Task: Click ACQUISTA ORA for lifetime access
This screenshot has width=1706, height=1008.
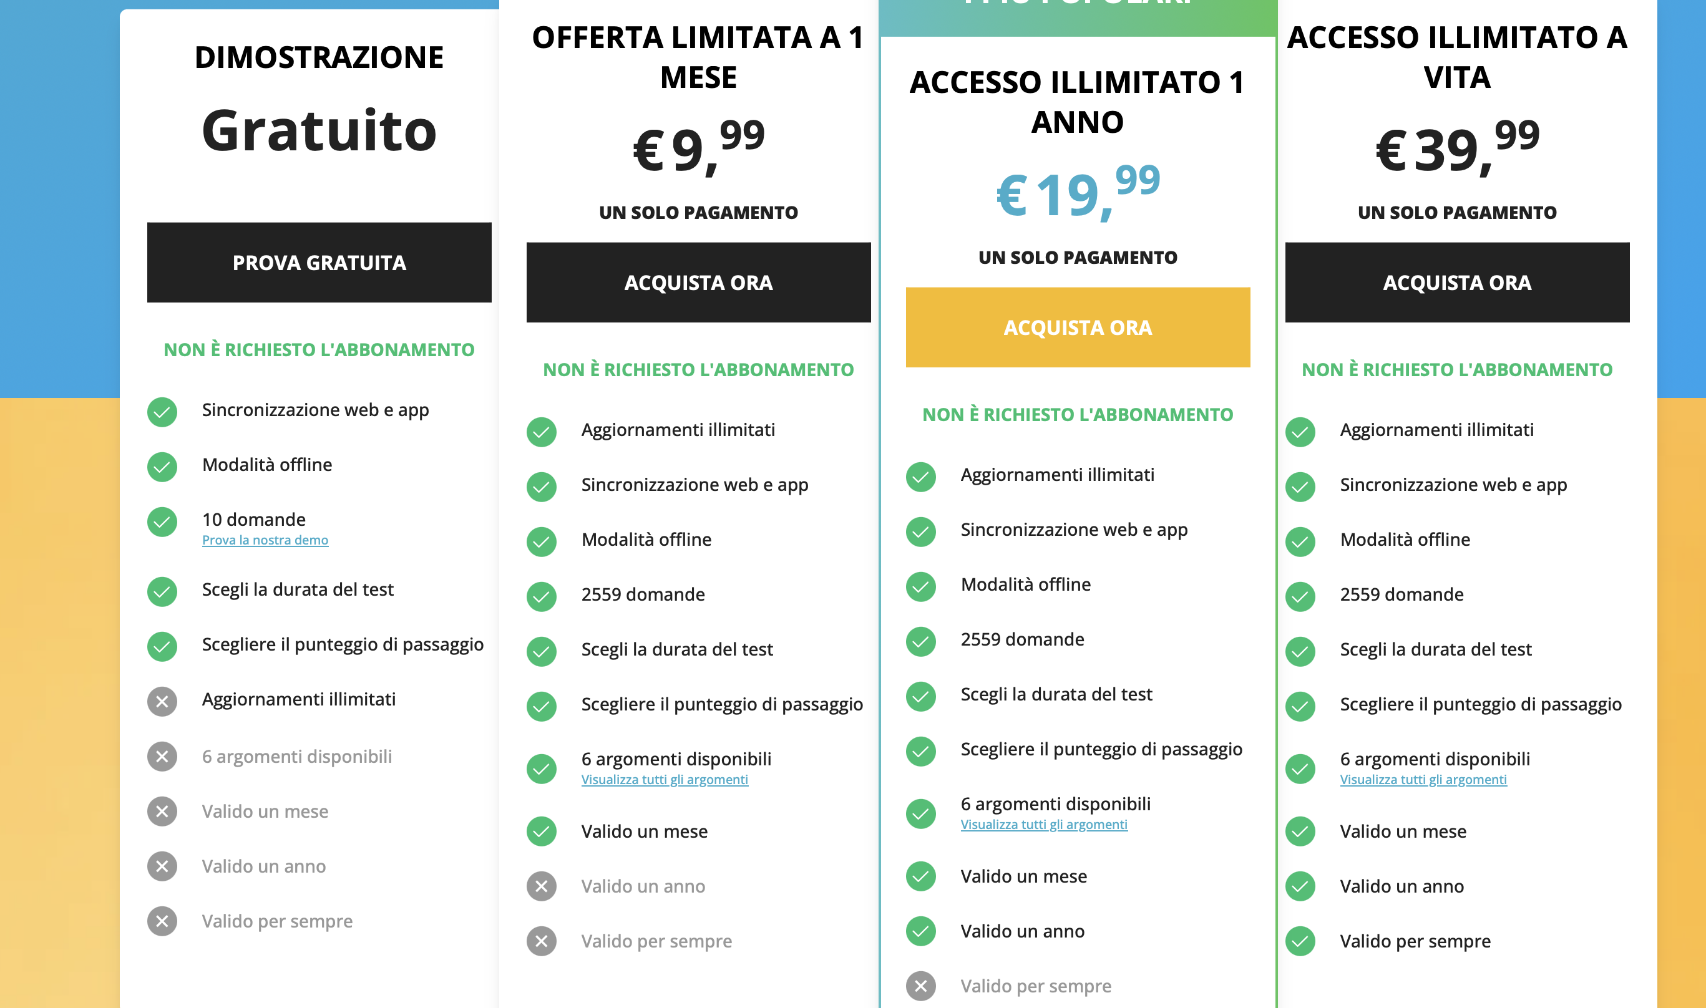Action: pyautogui.click(x=1456, y=282)
